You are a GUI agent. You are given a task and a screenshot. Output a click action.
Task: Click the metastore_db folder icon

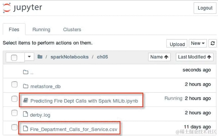[26, 86]
